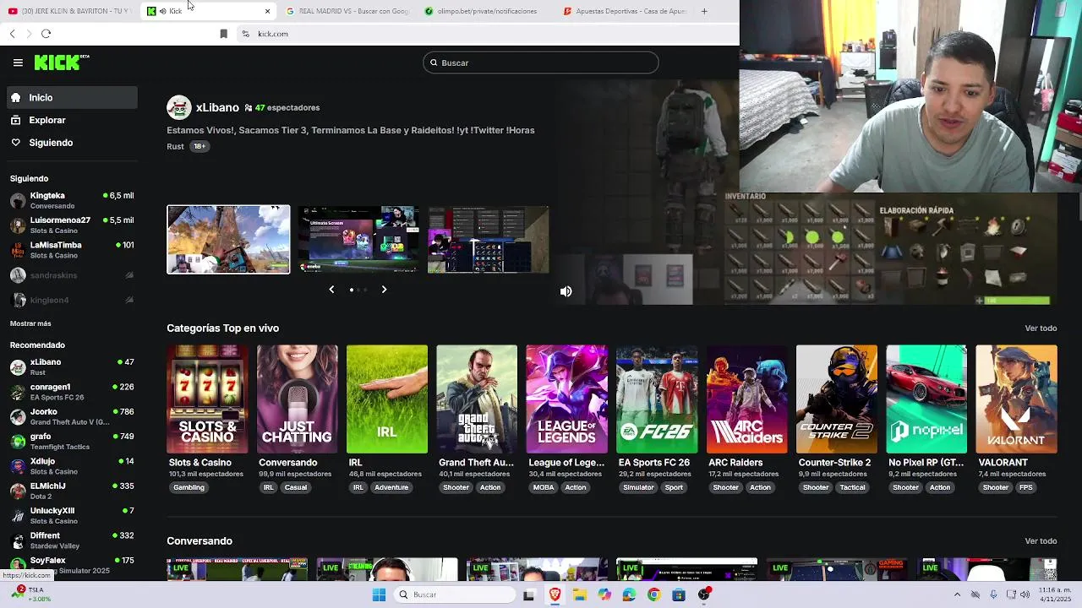Viewport: 1082px width, 608px height.
Task: Go to Inicio in the sidebar
Action: 72,97
